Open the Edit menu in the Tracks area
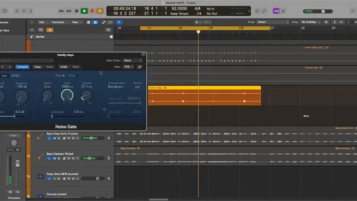This screenshot has width=357, height=201. 43,22
